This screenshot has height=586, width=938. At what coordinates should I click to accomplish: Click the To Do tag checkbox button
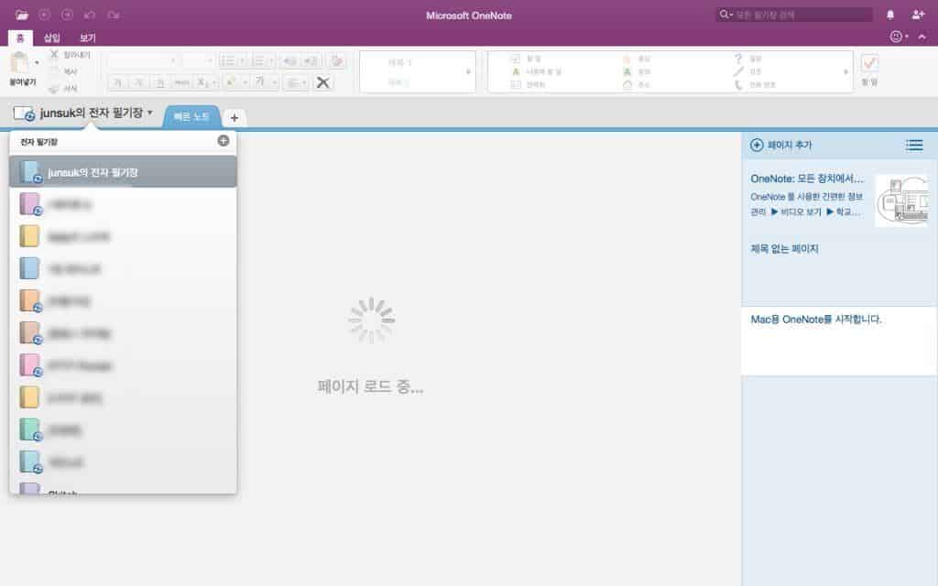(x=869, y=63)
